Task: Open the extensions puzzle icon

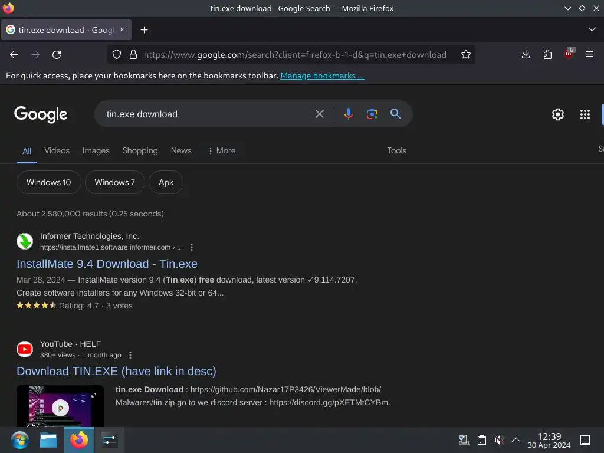Action: (547, 55)
